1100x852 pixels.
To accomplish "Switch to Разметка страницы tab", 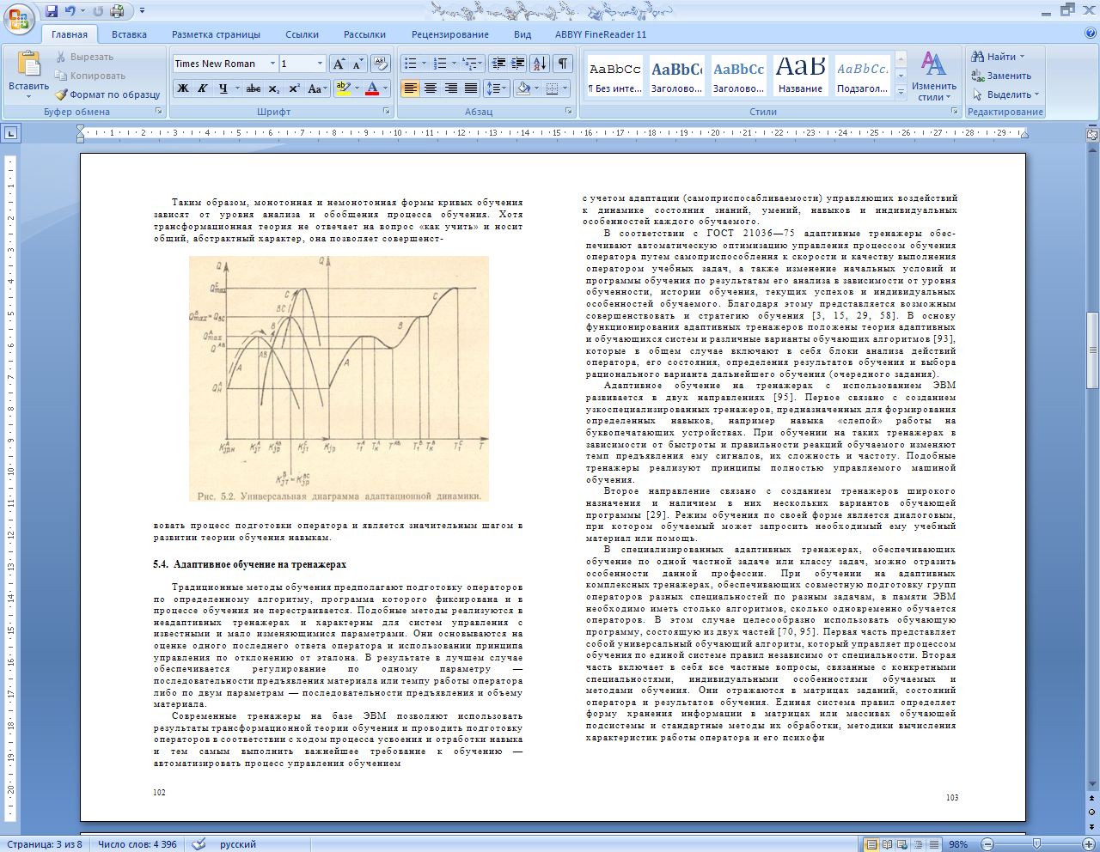I will pos(216,34).
